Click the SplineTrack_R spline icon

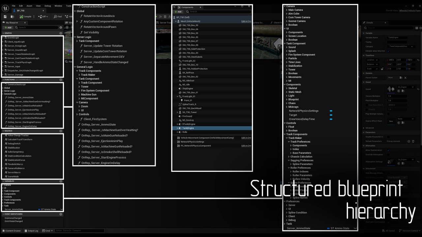[x=180, y=104]
